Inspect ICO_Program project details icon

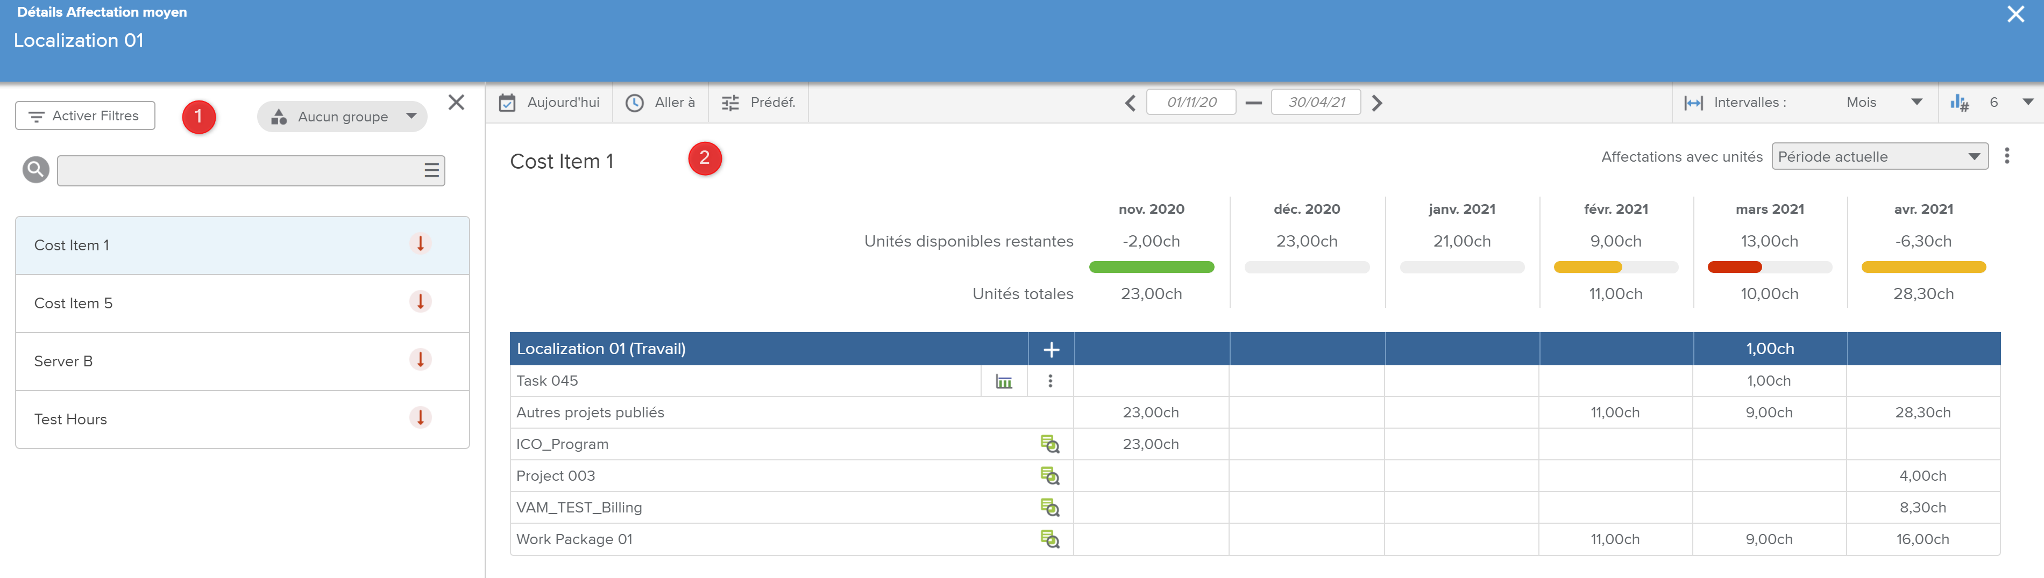[1049, 445]
